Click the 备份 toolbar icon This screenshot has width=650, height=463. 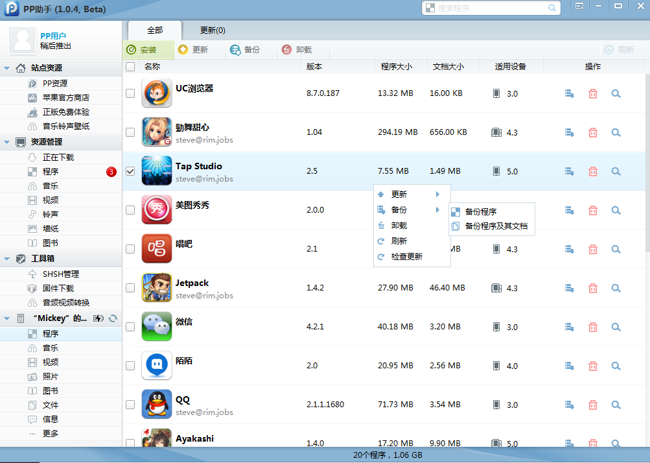click(235, 50)
